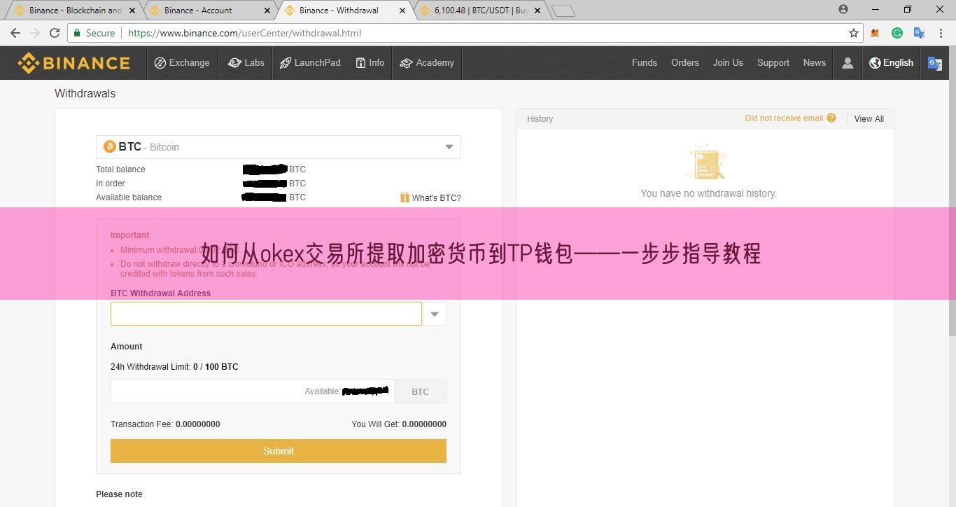The width and height of the screenshot is (956, 507).
Task: Click the Binance logo in header
Action: pyautogui.click(x=73, y=63)
